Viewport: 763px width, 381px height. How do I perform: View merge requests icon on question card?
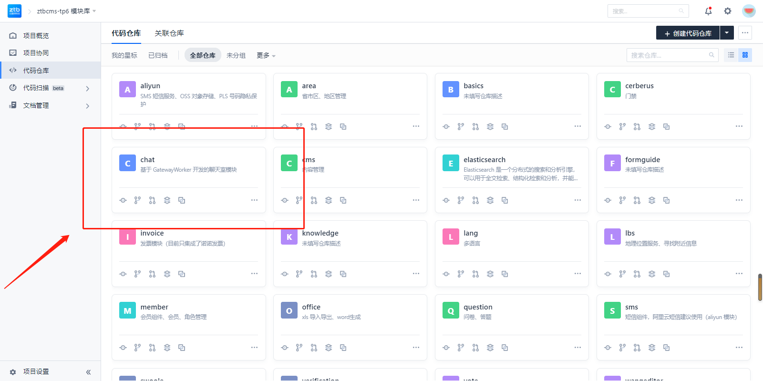click(x=475, y=348)
